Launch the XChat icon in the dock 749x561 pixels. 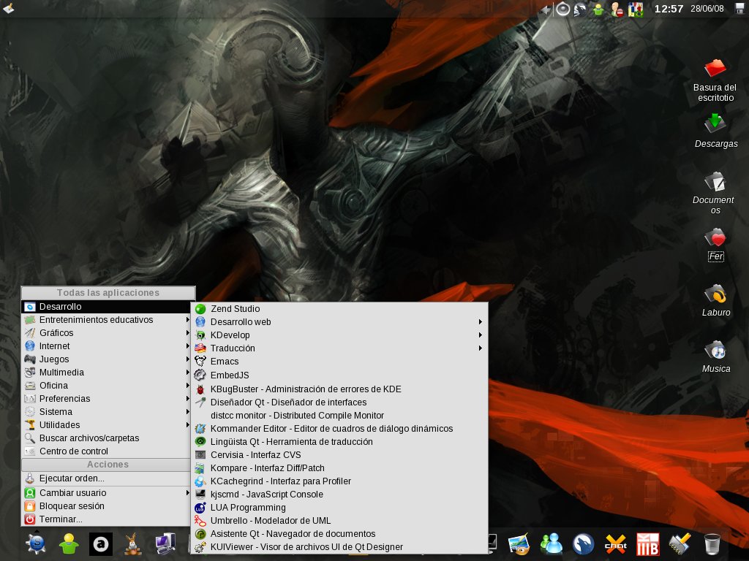[x=616, y=543]
